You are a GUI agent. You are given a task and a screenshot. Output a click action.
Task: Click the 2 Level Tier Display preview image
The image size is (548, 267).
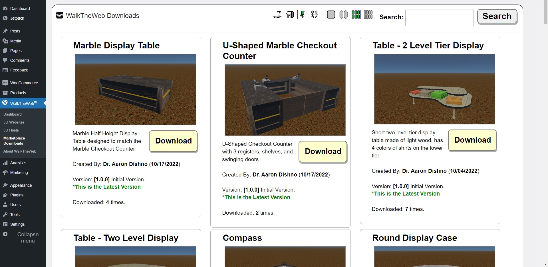tap(435, 89)
